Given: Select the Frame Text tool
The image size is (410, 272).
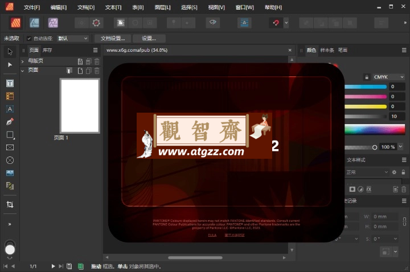Looking at the screenshot, I should [10, 83].
